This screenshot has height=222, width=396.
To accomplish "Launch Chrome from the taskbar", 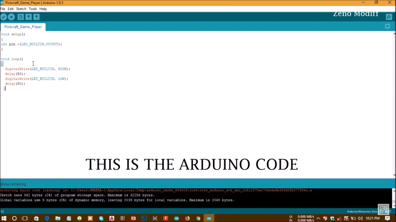I will tap(198, 218).
